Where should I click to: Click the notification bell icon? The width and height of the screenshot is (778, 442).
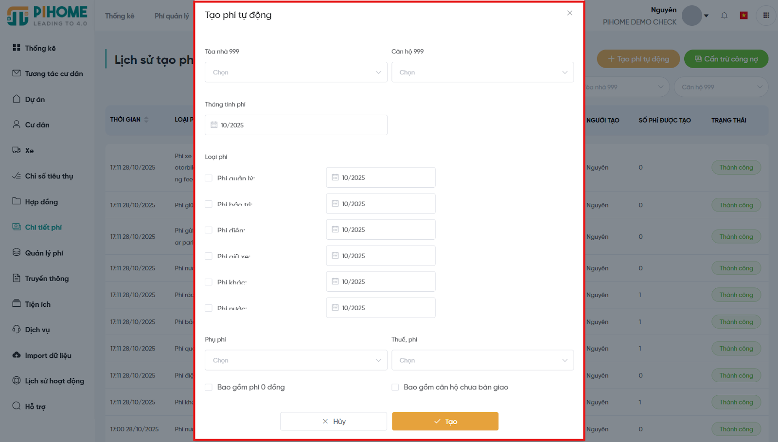(x=724, y=16)
